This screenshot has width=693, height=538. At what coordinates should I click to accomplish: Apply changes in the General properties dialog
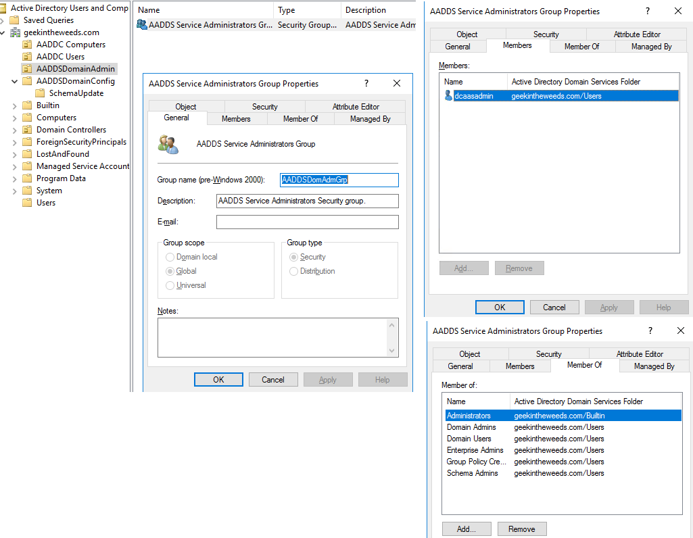tap(328, 379)
